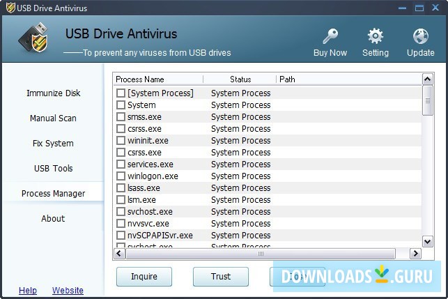Click the Buy Now label
Viewport: 448px width, 299px height.
(330, 53)
